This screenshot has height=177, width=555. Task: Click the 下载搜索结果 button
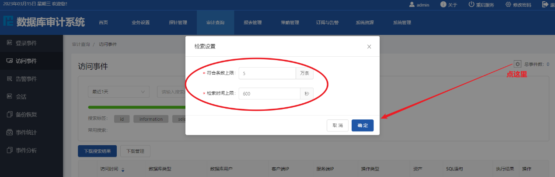97,151
